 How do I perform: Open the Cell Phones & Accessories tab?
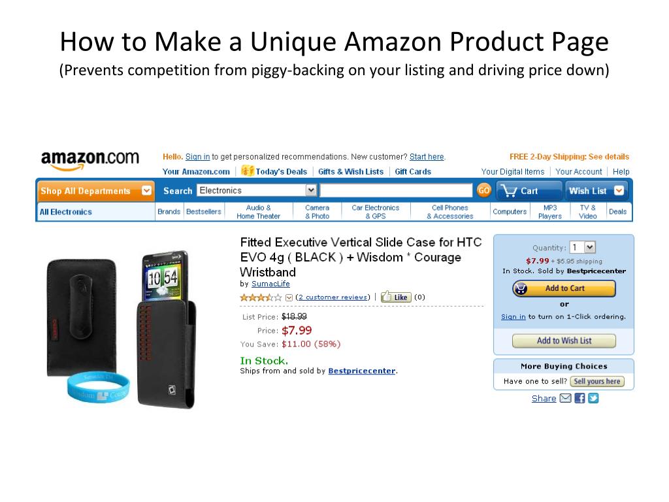point(449,212)
